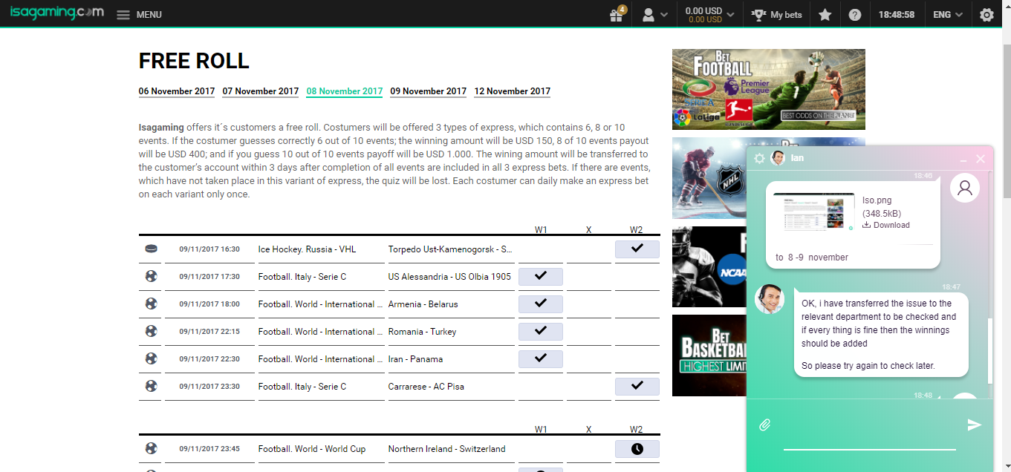Viewport: 1011px width, 472px height.
Task: Close the Ian chat window
Action: point(981,159)
